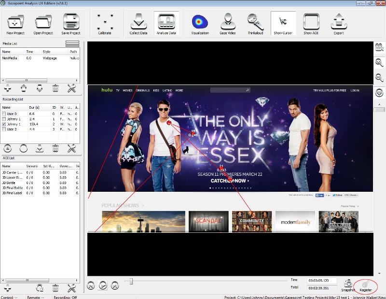This screenshot has width=386, height=299.
Task: Add a new AOI with bottom plus icon
Action: (8, 288)
